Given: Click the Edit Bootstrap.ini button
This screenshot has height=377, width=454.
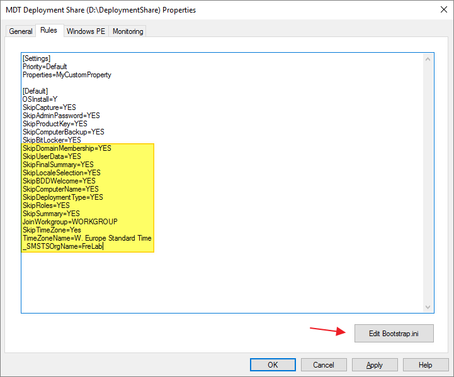Looking at the screenshot, I should pos(394,334).
